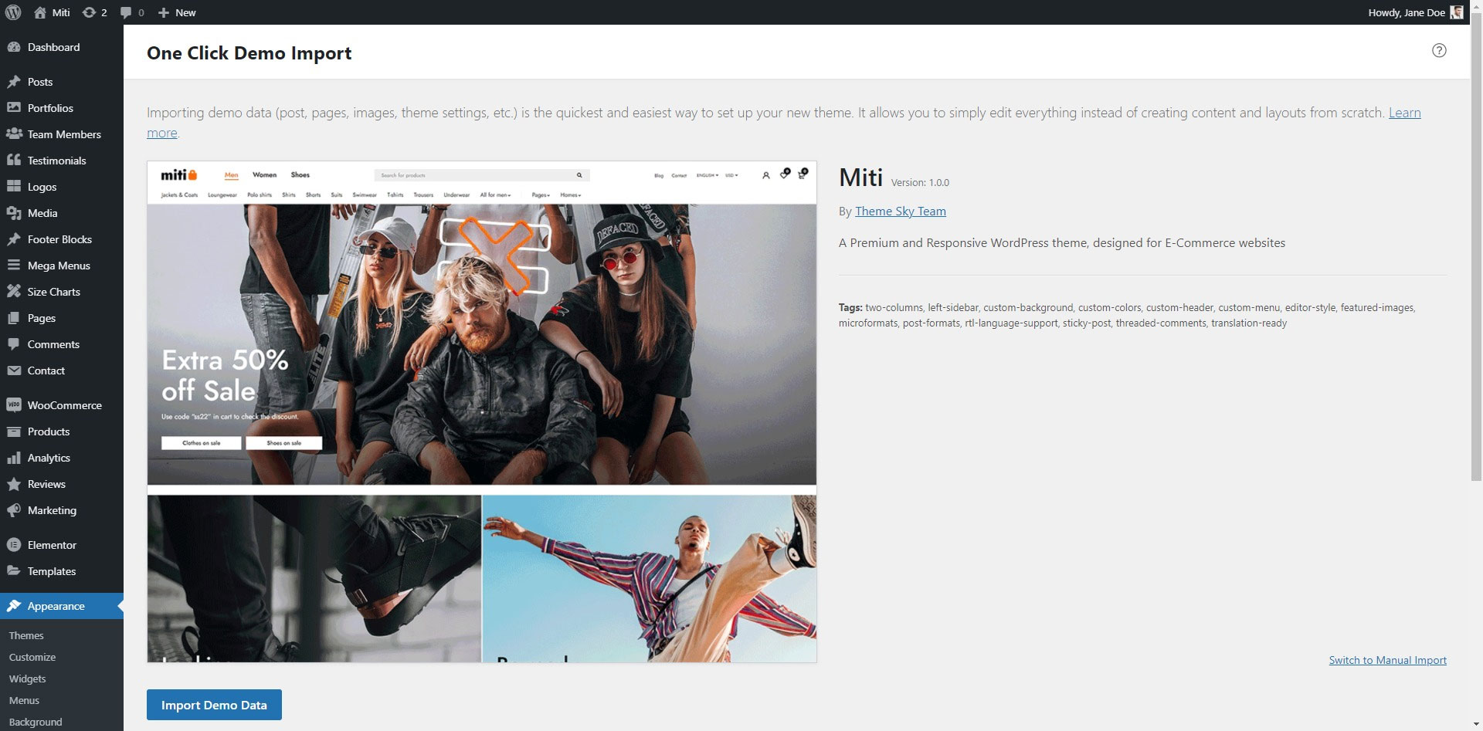Open Background submenu item
Viewport: 1483px width, 731px height.
tap(36, 722)
